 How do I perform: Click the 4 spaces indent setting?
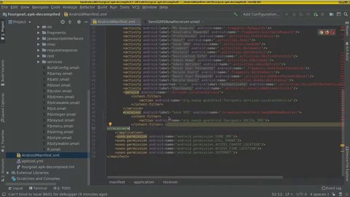click(319, 194)
